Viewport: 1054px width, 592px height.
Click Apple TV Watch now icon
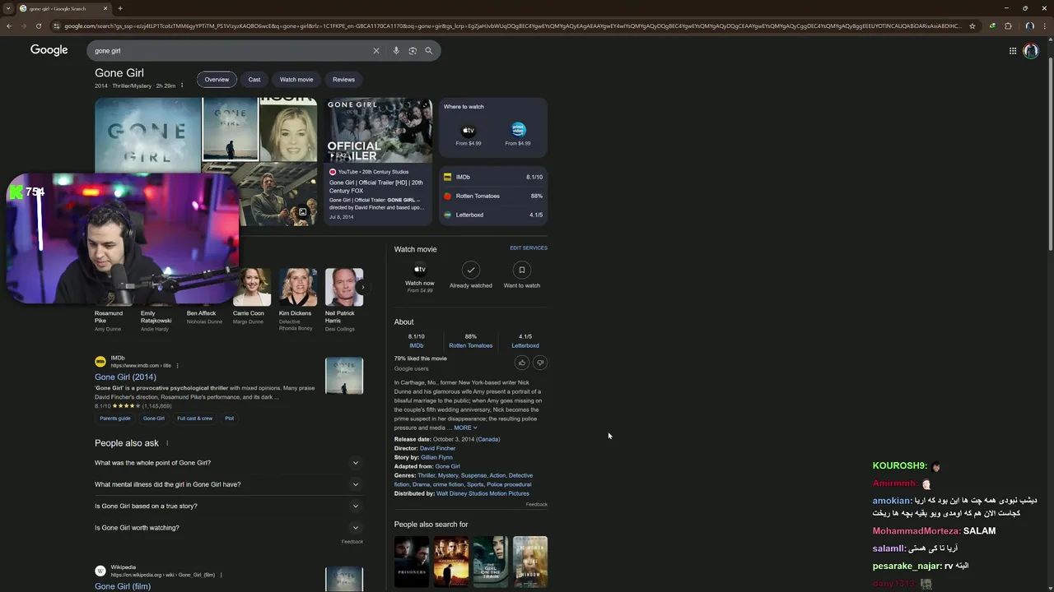[420, 270]
